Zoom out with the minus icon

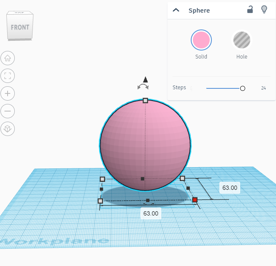pos(8,111)
